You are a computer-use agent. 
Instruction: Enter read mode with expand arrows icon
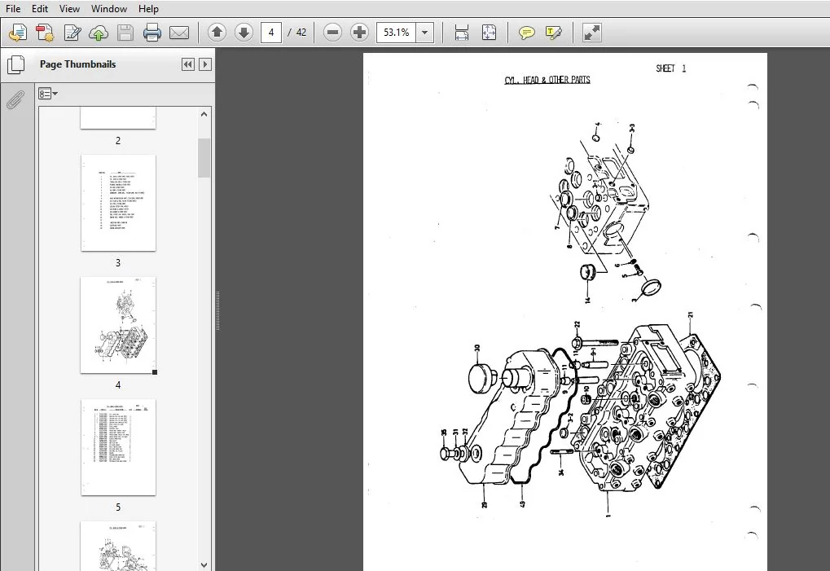click(592, 33)
